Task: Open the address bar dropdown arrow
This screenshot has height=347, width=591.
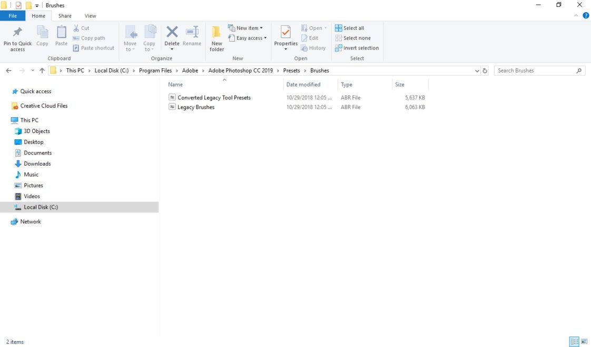Action: pyautogui.click(x=477, y=70)
